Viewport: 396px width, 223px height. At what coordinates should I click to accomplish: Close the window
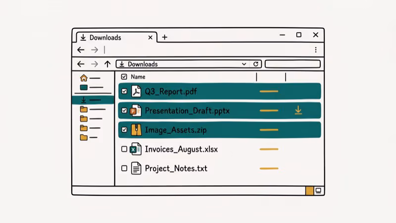316,35
